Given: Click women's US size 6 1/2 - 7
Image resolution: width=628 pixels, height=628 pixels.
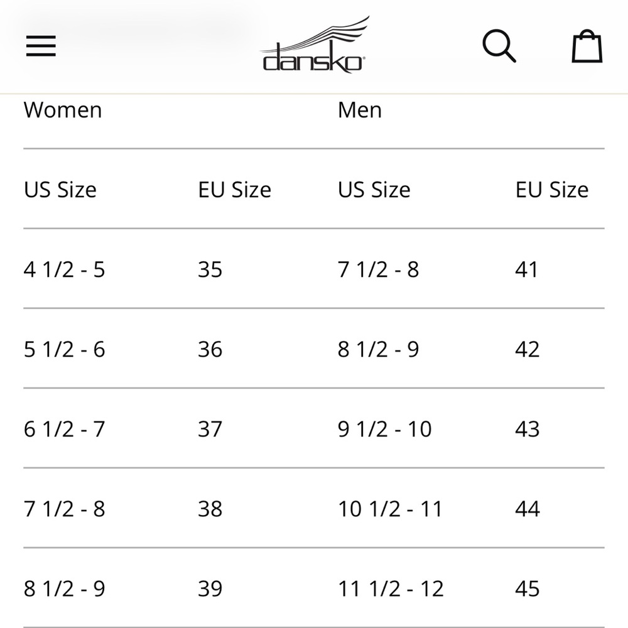Looking at the screenshot, I should pos(65,429).
